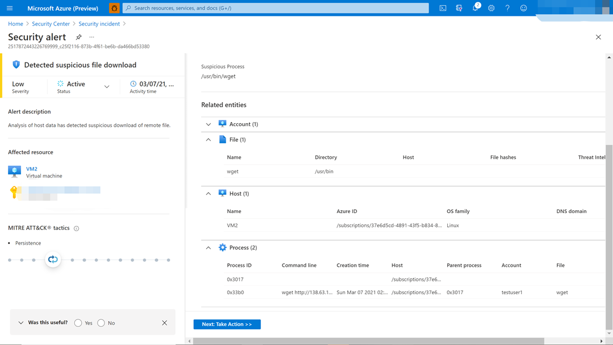Open the notifications bell

[x=475, y=8]
